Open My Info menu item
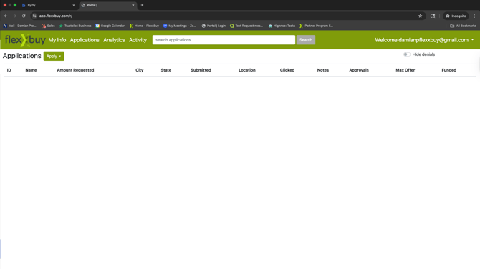This screenshot has height=269, width=480. [x=57, y=40]
